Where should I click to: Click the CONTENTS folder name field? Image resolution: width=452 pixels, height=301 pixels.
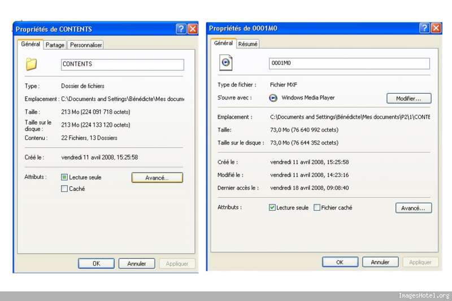pyautogui.click(x=122, y=64)
